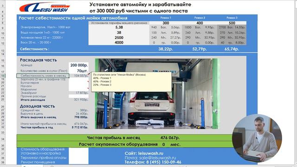This screenshot has height=167, width=297.
Task: Select the Электроэнергия label cell
Action: click(45, 27)
